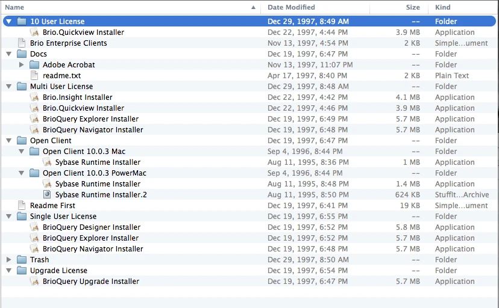Click the application icon beside Brio.Quickview Installer under 10 User License
This screenshot has width=499, height=308.
pos(34,32)
